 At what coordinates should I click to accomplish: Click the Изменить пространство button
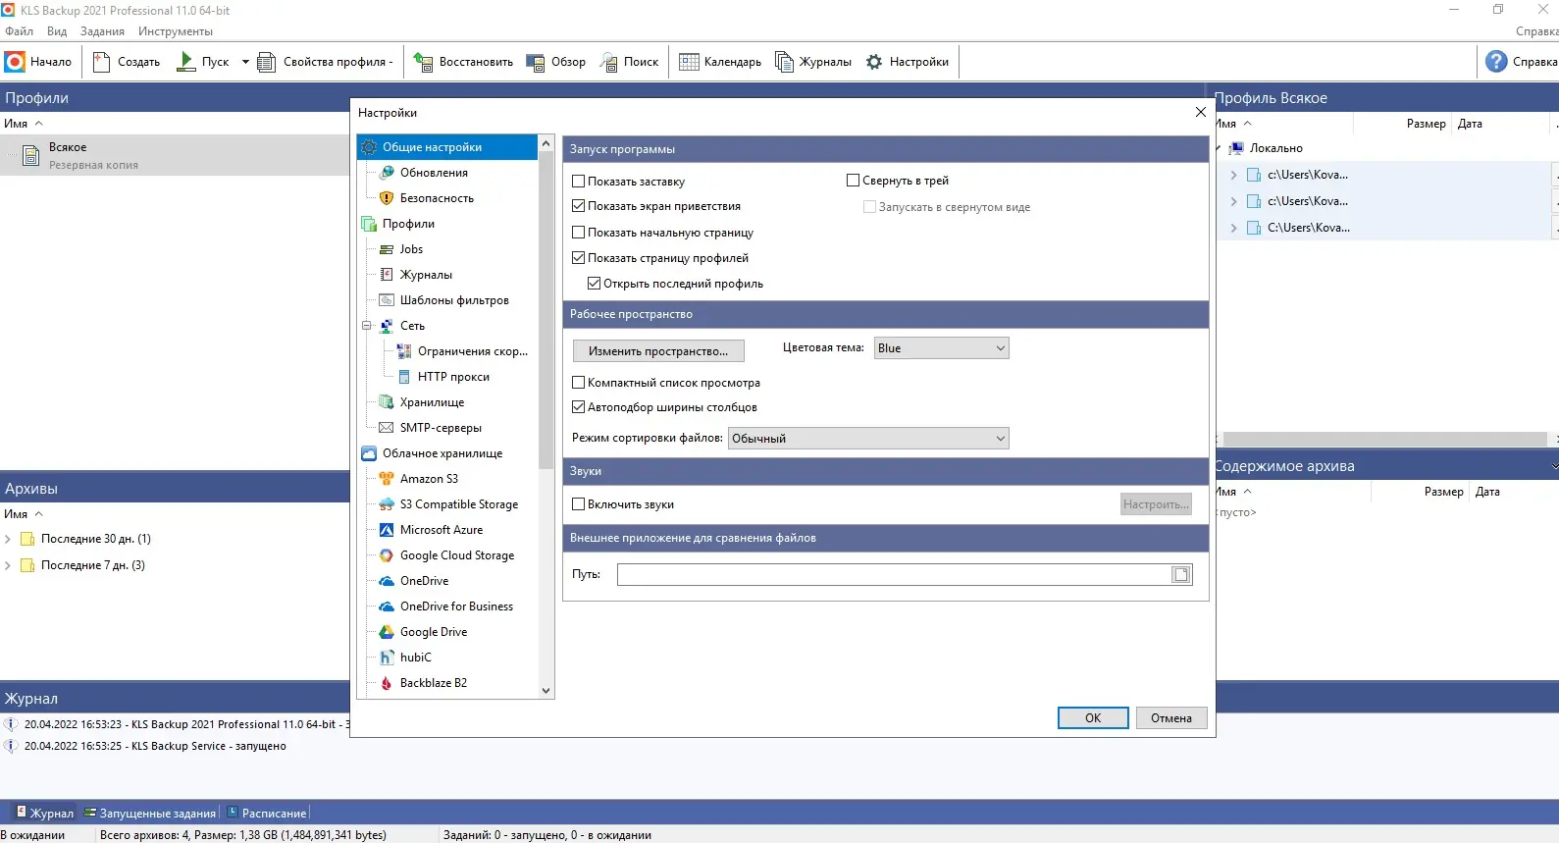tap(658, 351)
